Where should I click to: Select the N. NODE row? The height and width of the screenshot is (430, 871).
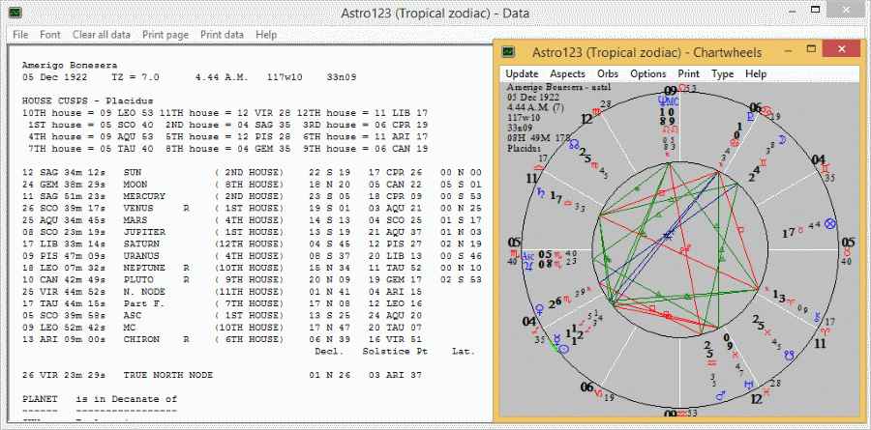point(223,292)
